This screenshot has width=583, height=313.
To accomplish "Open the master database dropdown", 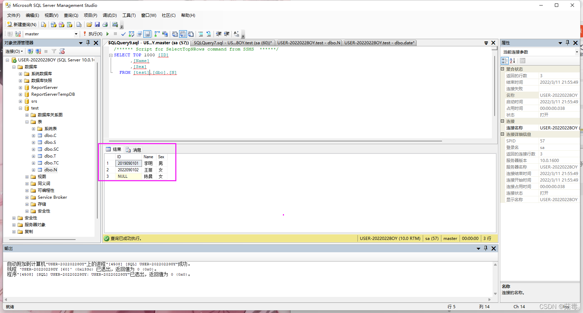I will 76,34.
